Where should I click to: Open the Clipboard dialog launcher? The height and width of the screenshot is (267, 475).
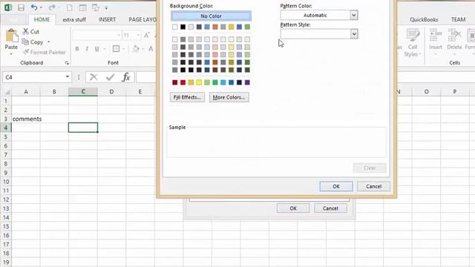[67, 63]
